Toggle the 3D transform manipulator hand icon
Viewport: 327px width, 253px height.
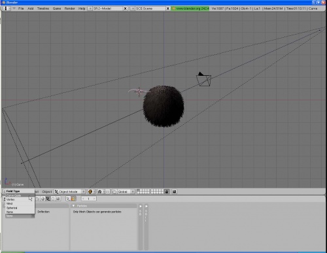114,192
